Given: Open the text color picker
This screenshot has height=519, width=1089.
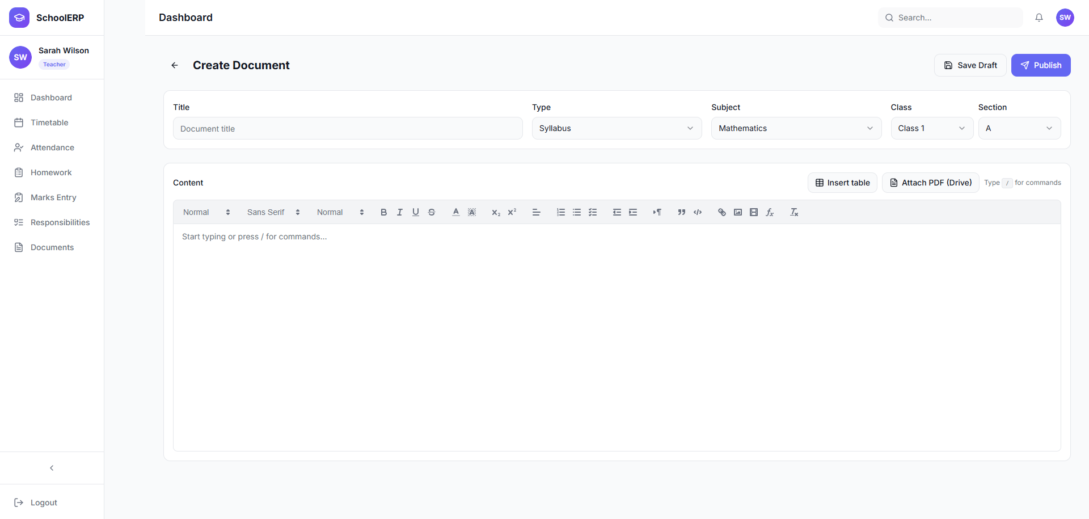Looking at the screenshot, I should (455, 212).
